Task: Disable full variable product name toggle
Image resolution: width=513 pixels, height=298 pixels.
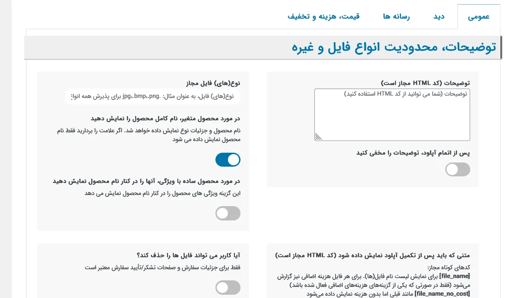Action: 227,160
